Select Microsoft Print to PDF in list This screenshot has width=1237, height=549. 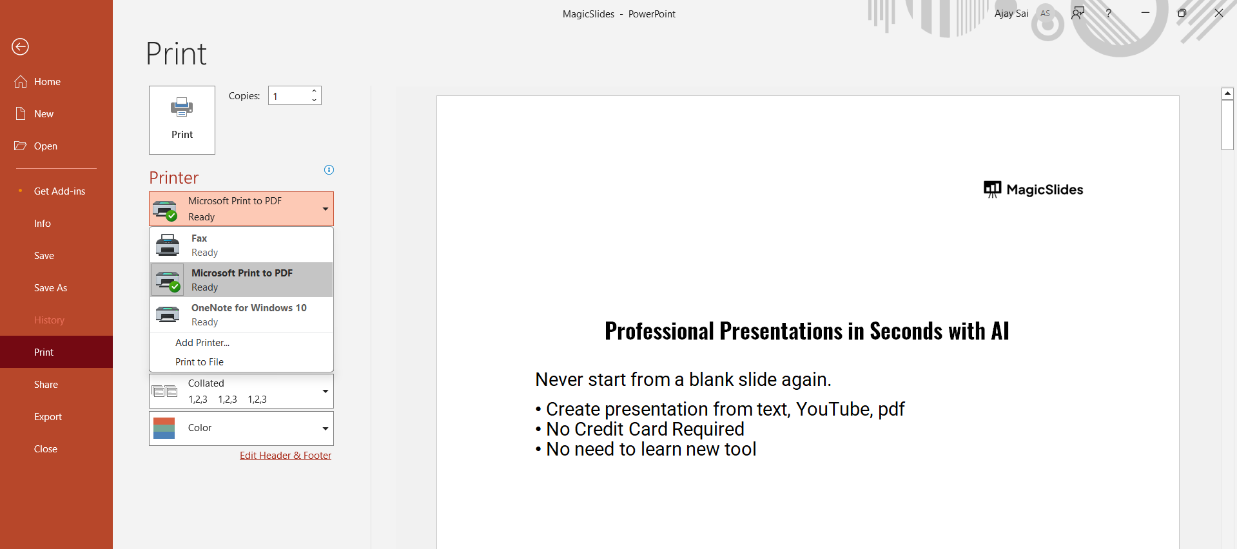(x=241, y=280)
